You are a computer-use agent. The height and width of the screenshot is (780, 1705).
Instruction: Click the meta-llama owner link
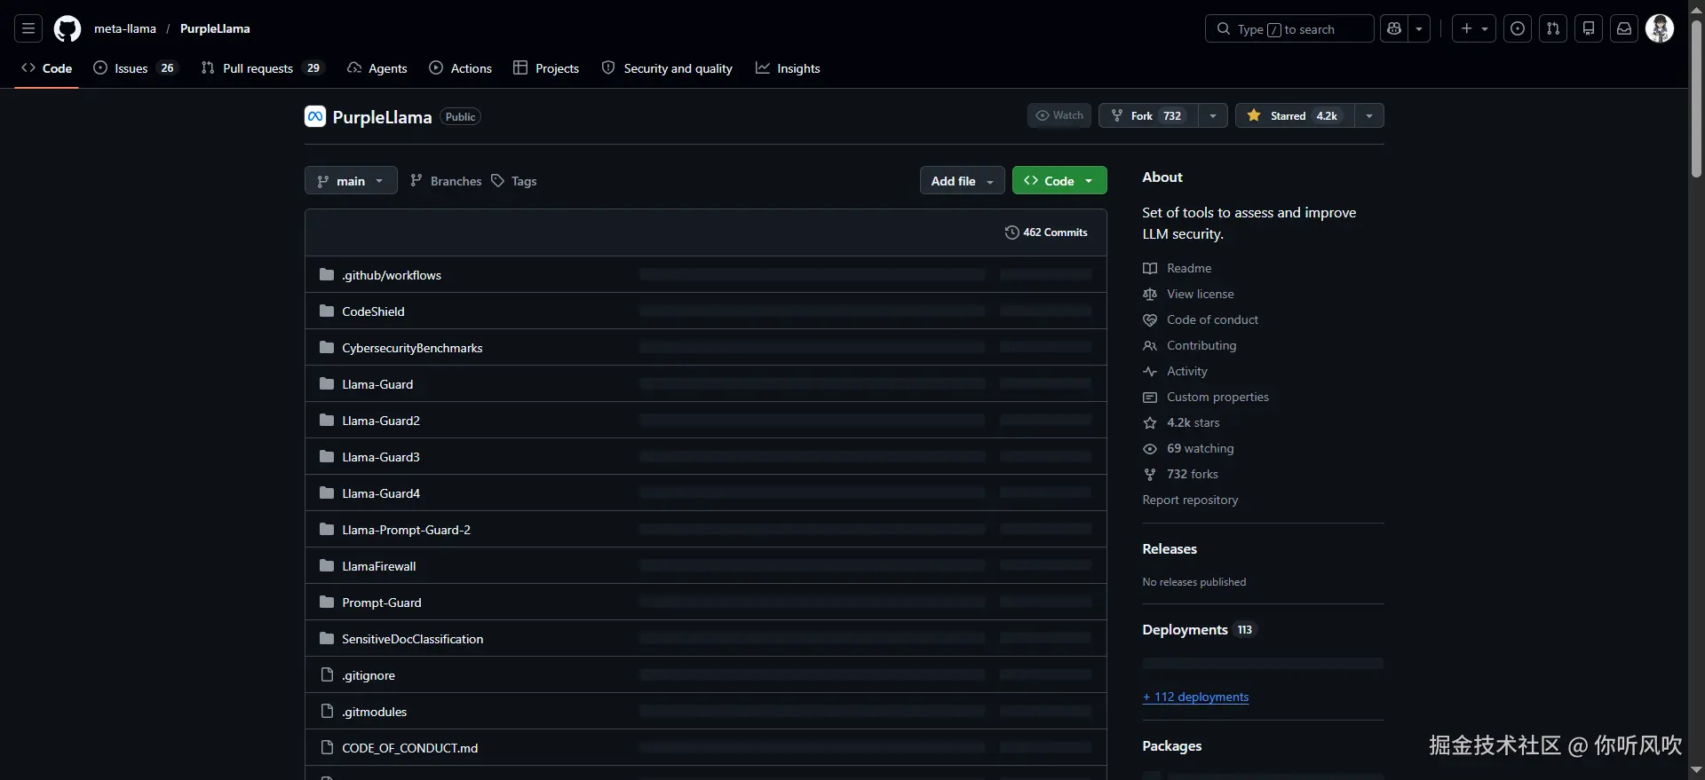125,28
